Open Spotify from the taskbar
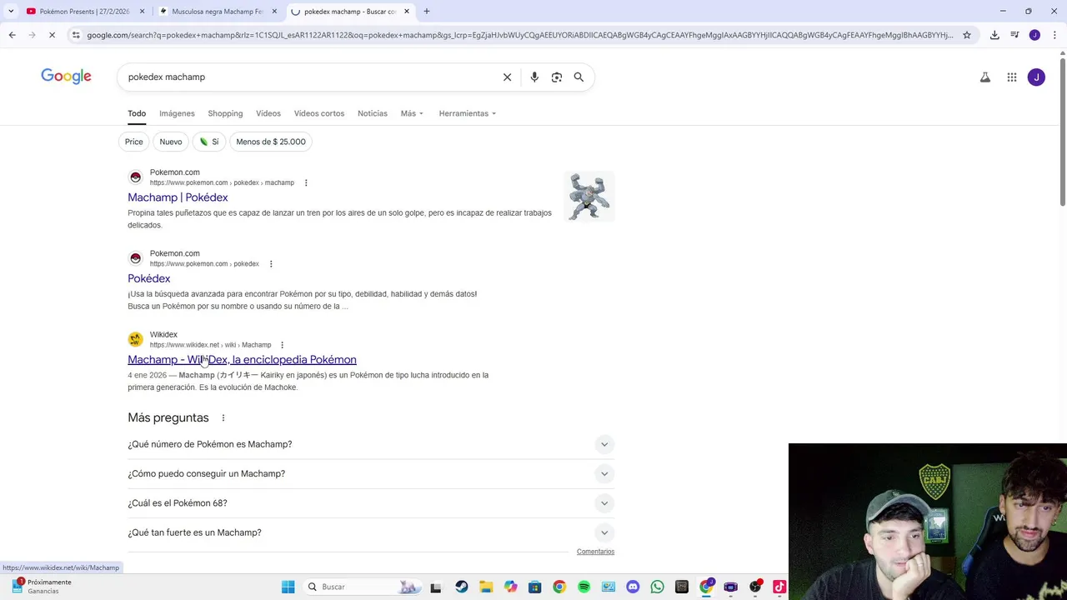The width and height of the screenshot is (1067, 600). coord(584,587)
